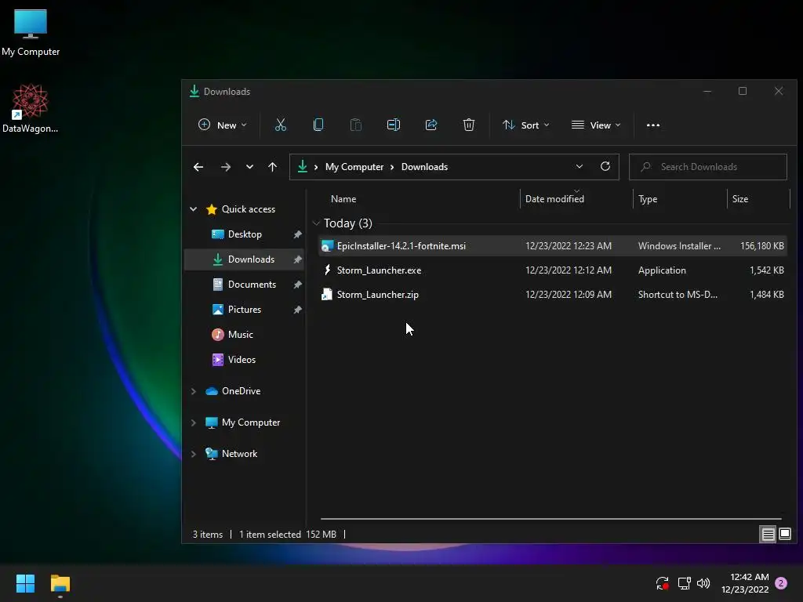This screenshot has height=602, width=803.
Task: Expand the Network tree node
Action: pyautogui.click(x=194, y=454)
